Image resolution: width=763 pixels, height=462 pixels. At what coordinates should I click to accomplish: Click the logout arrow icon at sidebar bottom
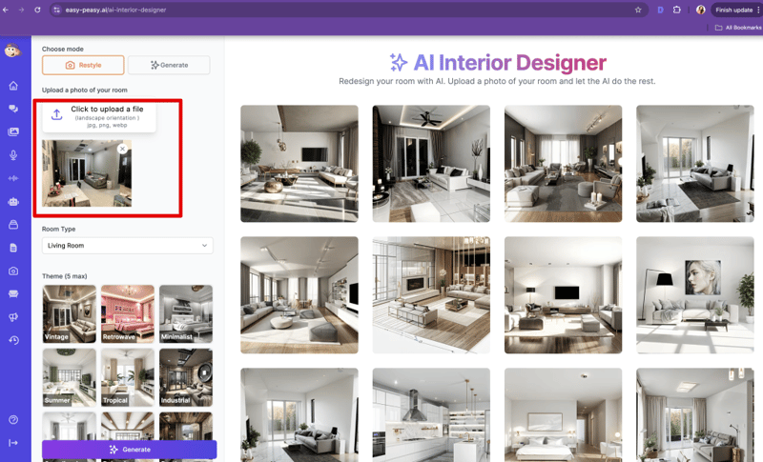(x=13, y=443)
